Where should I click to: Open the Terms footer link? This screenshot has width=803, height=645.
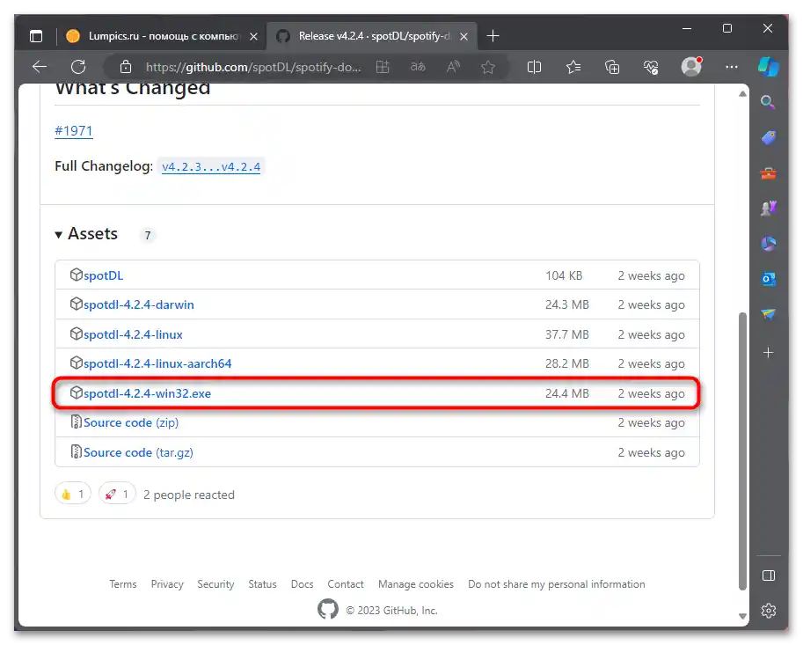click(x=123, y=584)
